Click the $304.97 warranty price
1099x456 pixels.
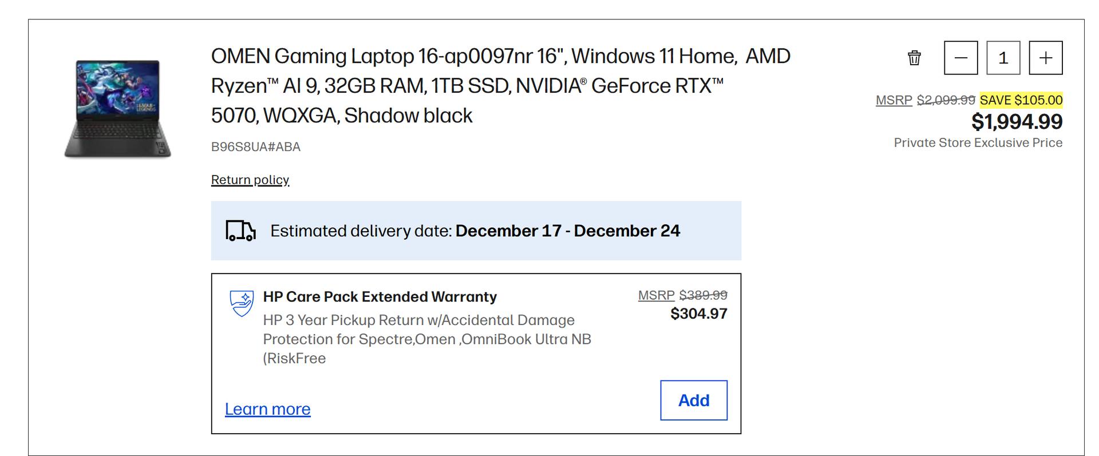(698, 314)
